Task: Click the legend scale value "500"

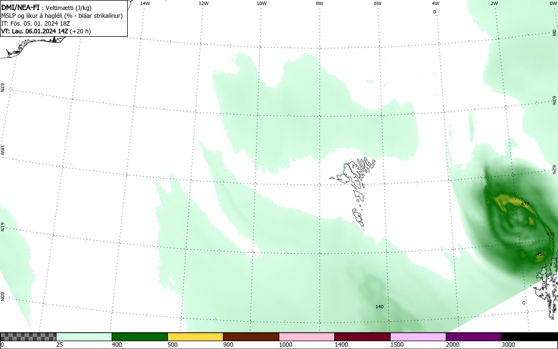Action: click(x=172, y=345)
